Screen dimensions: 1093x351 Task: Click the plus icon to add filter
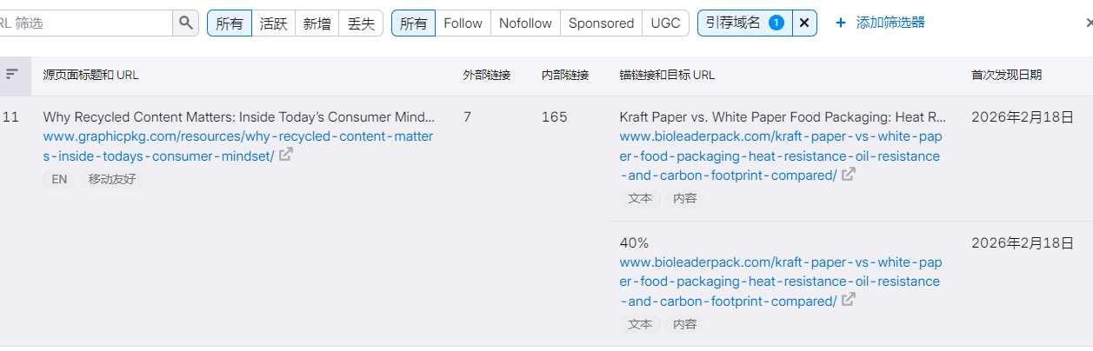click(841, 23)
